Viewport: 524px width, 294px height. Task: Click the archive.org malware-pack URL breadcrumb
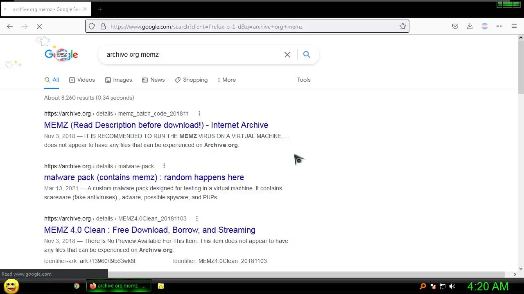click(99, 166)
